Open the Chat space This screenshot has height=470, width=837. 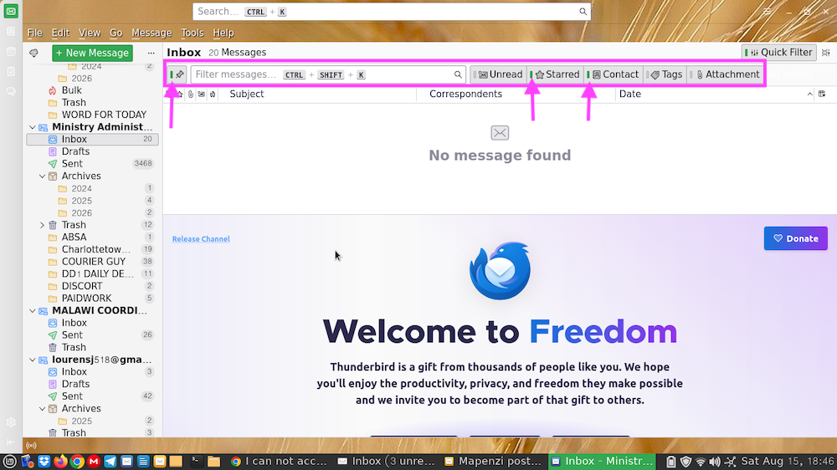point(11,92)
